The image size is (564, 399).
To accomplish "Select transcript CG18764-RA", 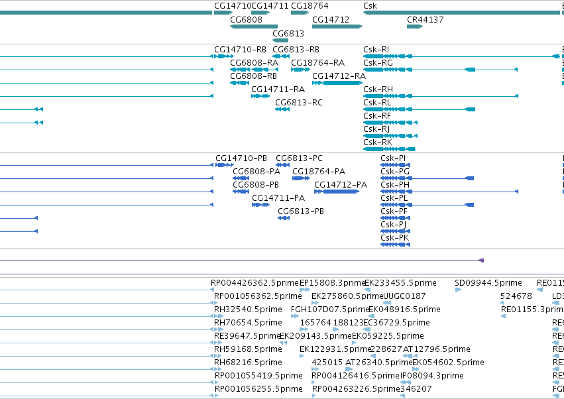I will click(x=300, y=70).
